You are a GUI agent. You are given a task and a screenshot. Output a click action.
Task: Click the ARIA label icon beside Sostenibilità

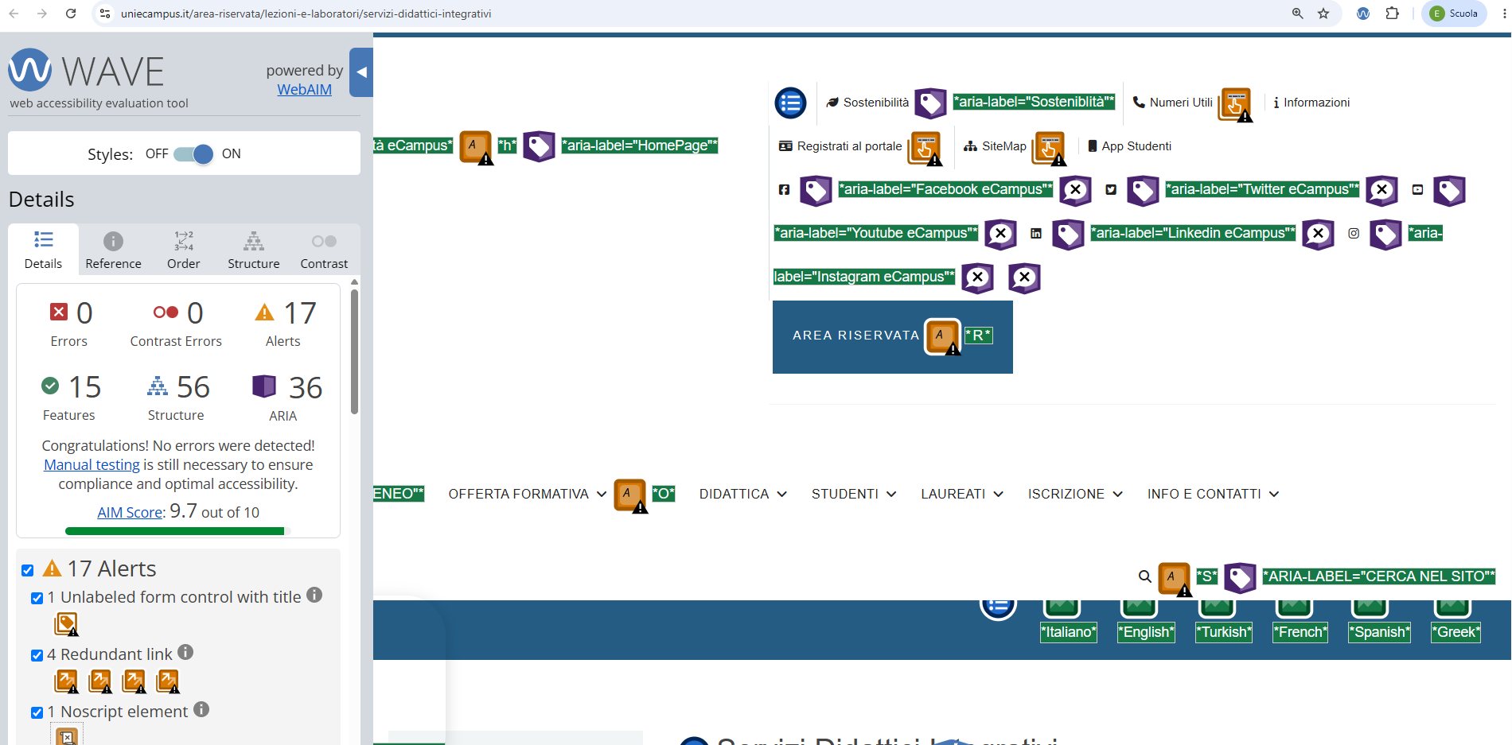(930, 103)
